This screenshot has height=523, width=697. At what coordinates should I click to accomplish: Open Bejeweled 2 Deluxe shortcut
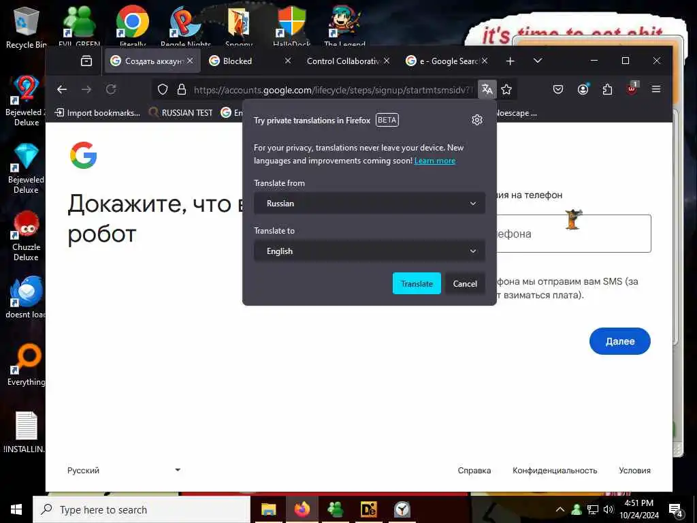click(x=26, y=101)
